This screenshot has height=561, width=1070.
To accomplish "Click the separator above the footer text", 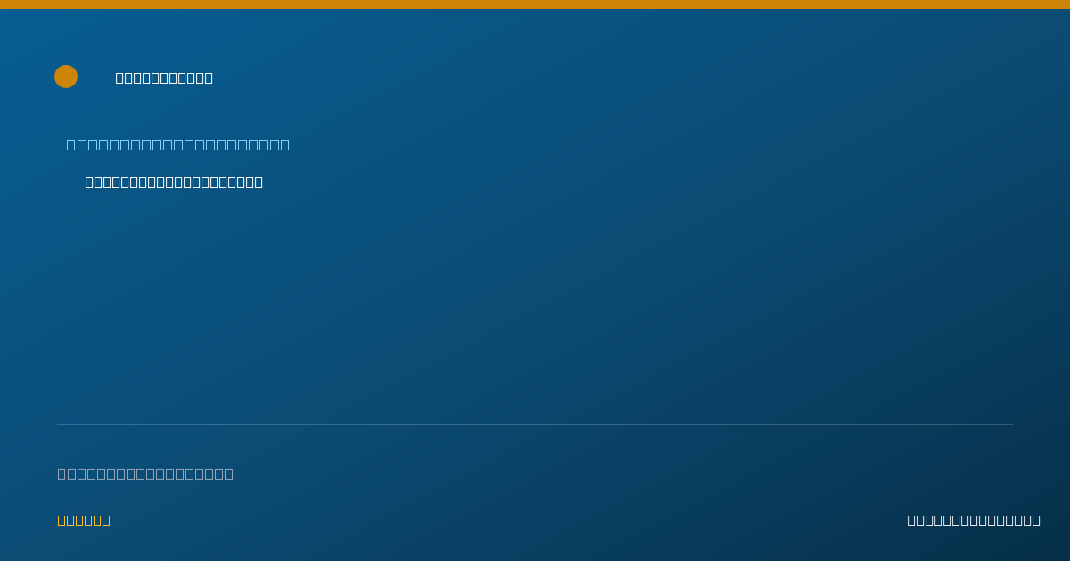I will pyautogui.click(x=535, y=424).
